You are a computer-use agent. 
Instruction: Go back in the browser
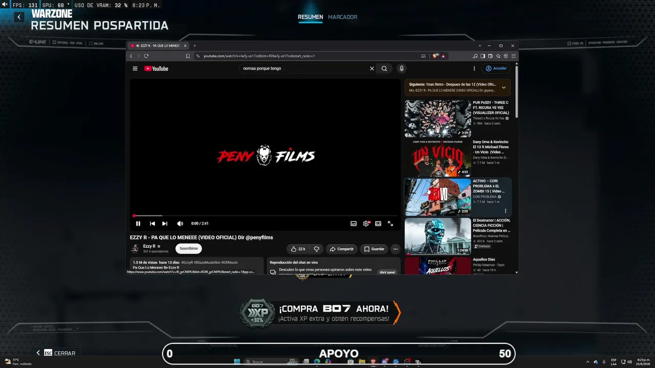point(131,56)
